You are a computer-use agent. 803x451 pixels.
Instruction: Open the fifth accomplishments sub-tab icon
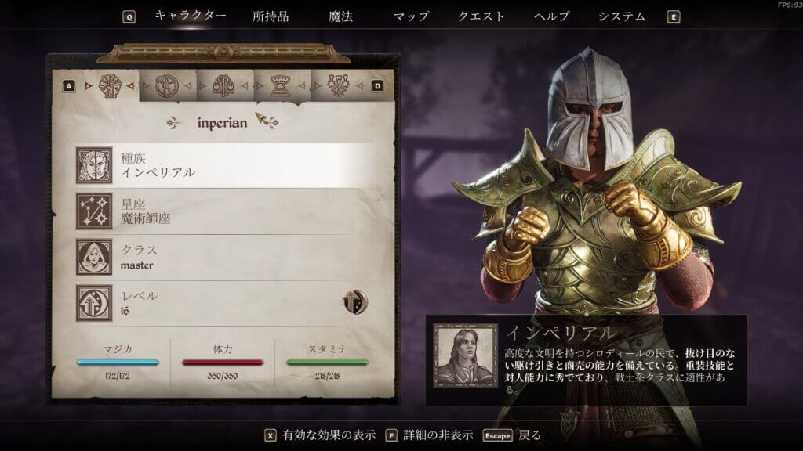[x=337, y=86]
